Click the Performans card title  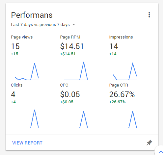(32, 15)
